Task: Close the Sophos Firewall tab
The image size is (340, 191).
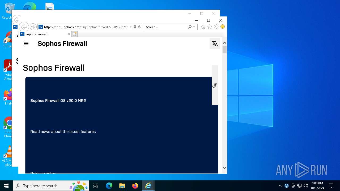Action: coord(69,34)
